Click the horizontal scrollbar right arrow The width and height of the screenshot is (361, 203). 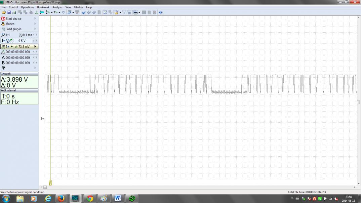(355, 187)
